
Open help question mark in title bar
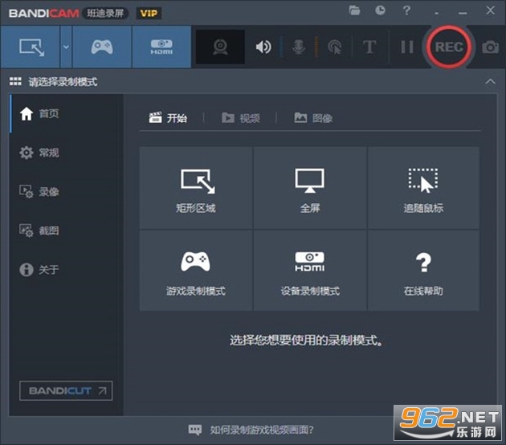406,10
